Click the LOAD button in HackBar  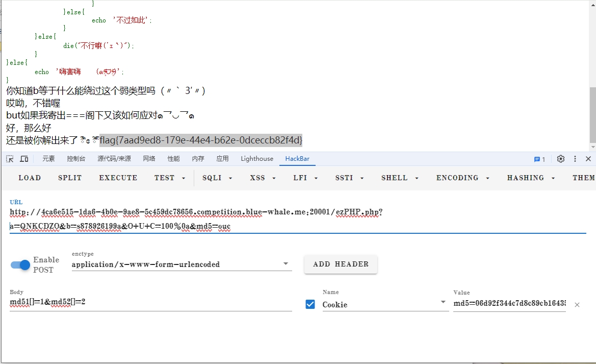tap(30, 178)
